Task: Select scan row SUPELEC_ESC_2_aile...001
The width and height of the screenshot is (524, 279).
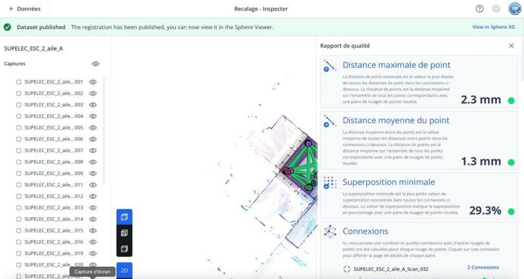Action: point(53,82)
